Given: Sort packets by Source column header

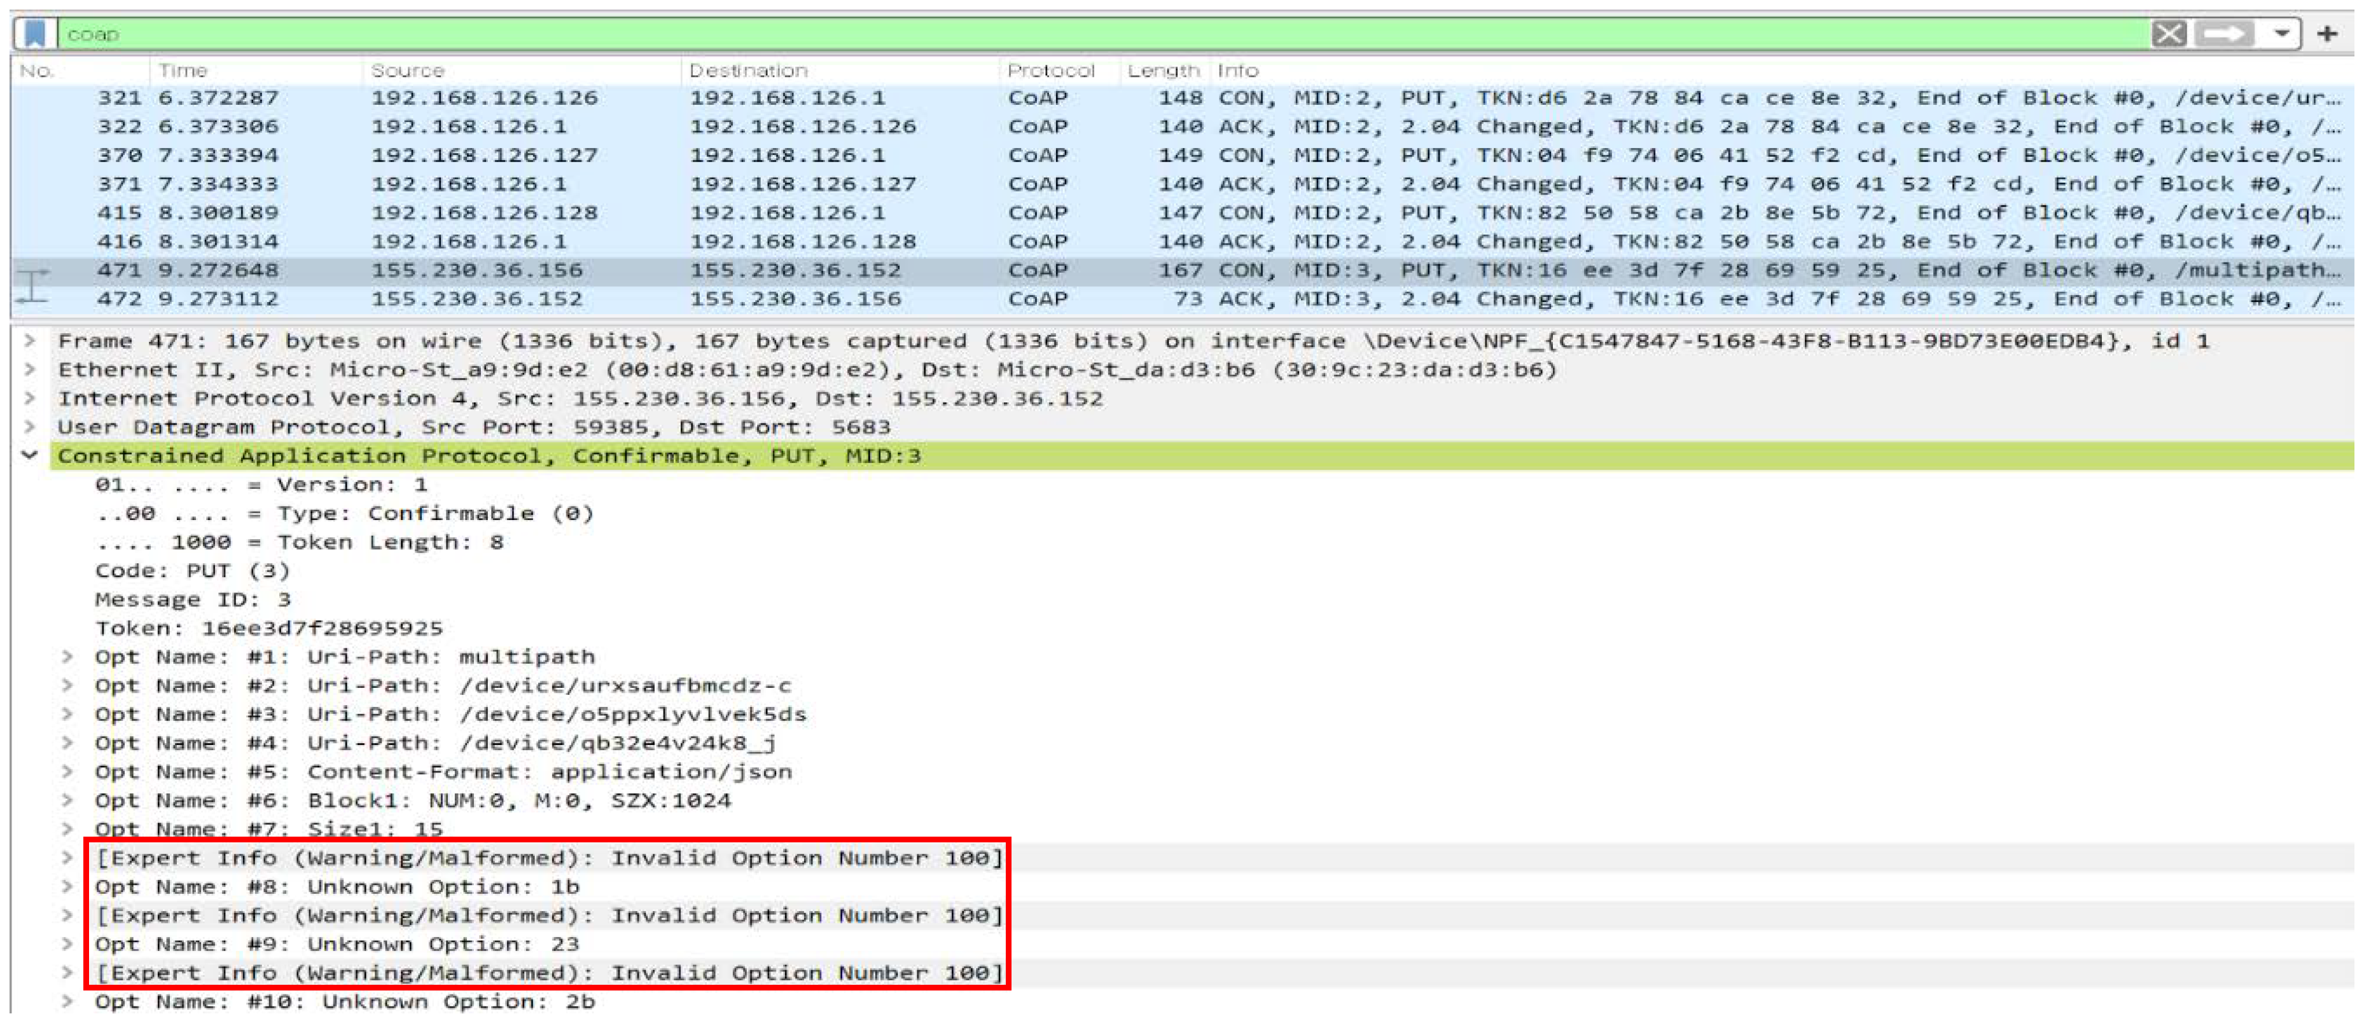Looking at the screenshot, I should pyautogui.click(x=407, y=71).
